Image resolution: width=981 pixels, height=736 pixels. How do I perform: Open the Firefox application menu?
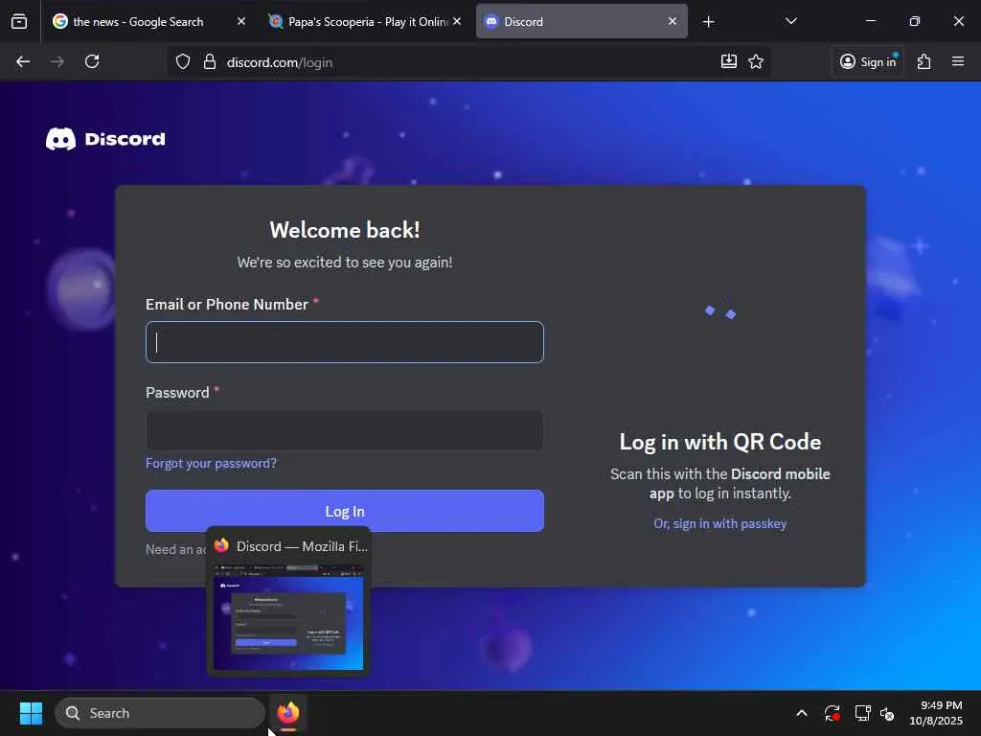958,61
